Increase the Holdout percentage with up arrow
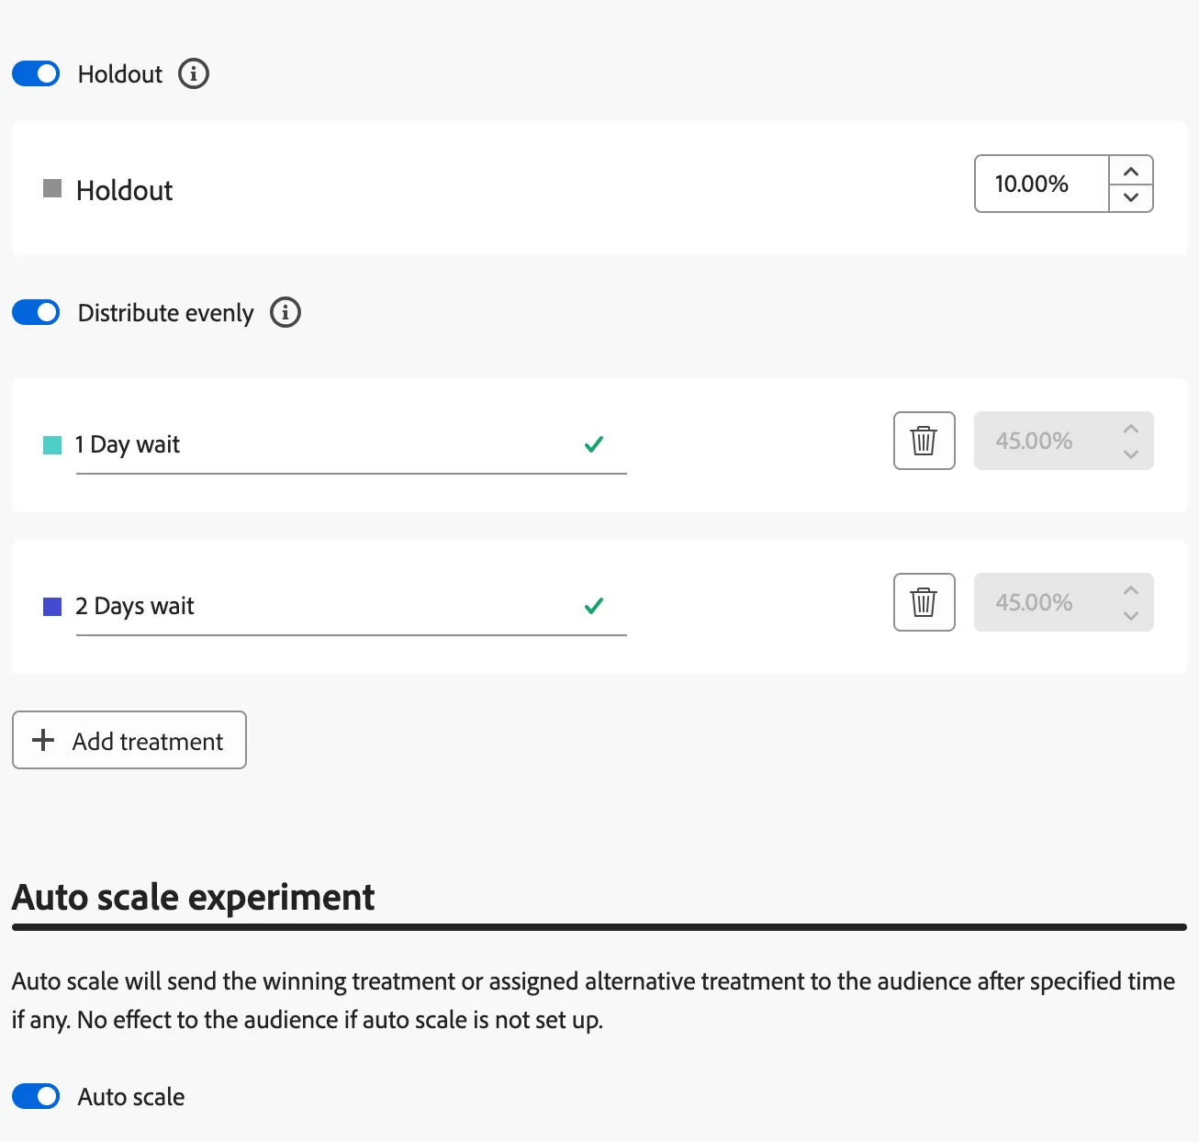 point(1131,171)
